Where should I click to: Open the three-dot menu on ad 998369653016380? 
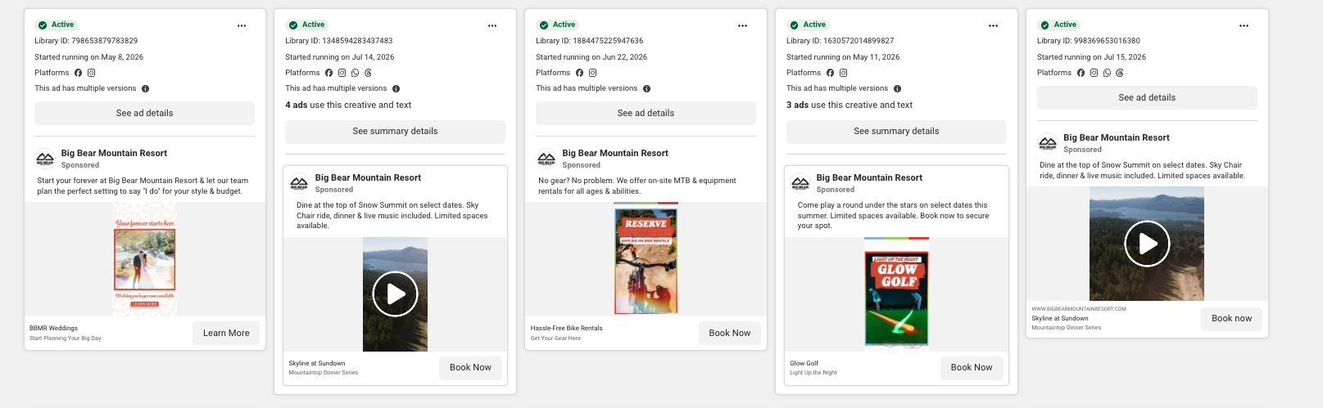coord(1244,25)
